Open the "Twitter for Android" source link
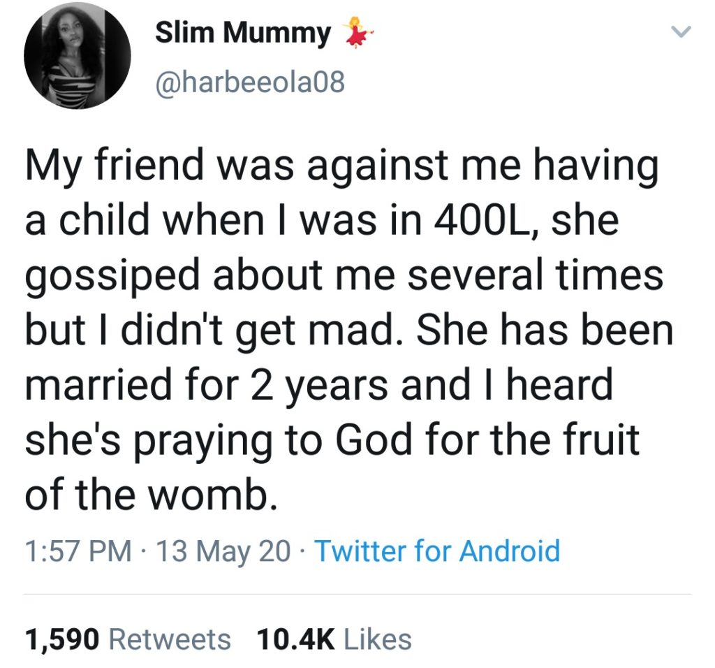Screen dimensions: 715x668 (x=437, y=551)
